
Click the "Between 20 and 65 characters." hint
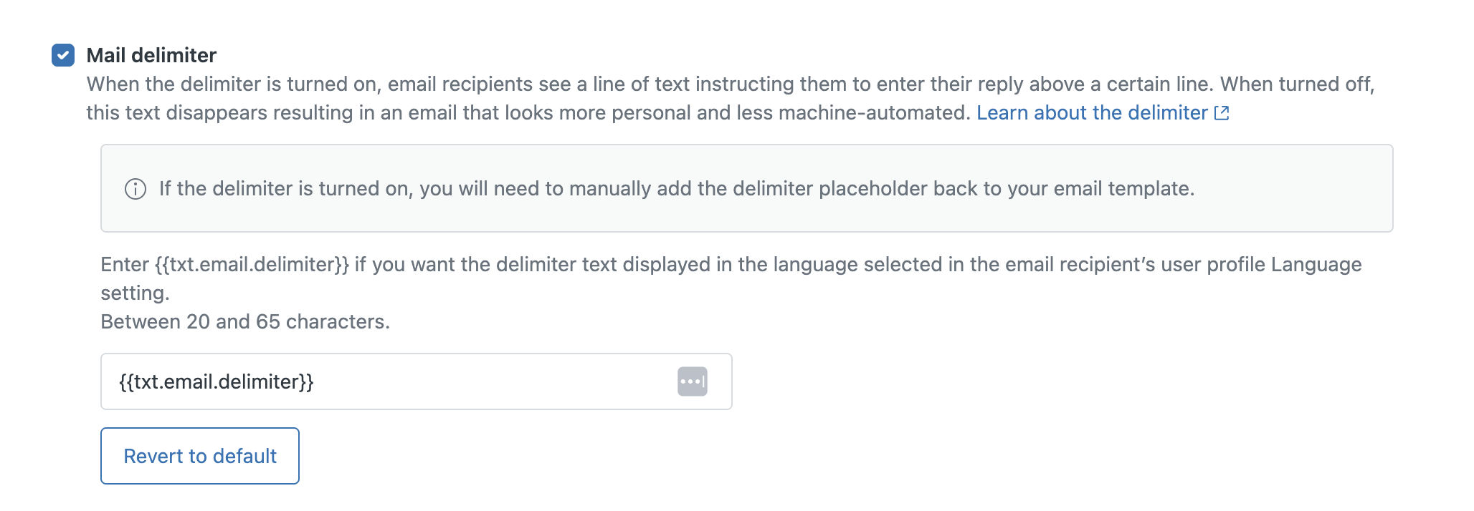245,322
